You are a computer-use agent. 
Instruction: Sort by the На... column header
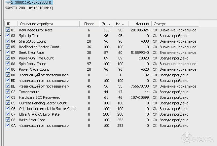coord(121,24)
